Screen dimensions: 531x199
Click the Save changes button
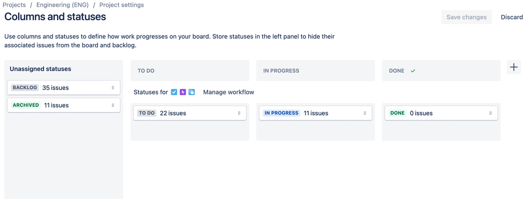[x=466, y=17]
